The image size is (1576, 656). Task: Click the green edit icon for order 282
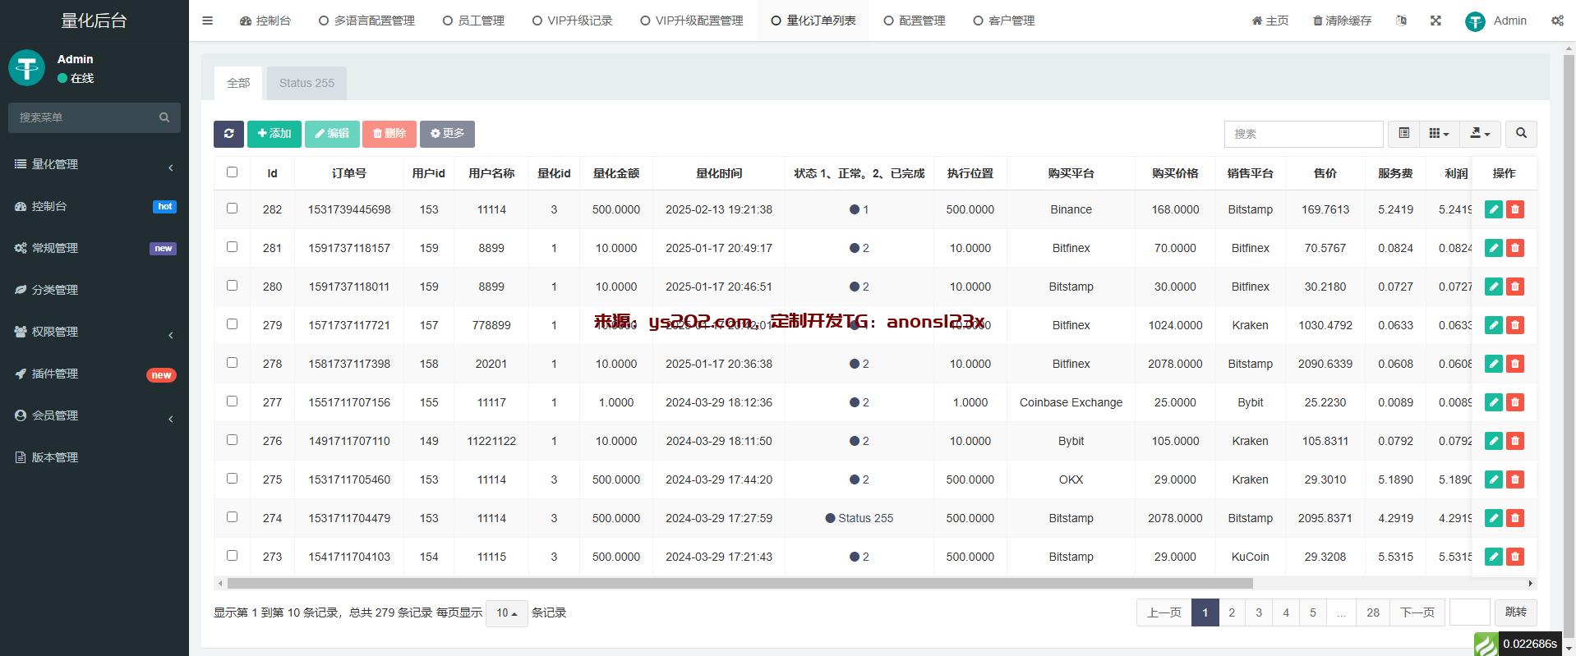(1493, 209)
